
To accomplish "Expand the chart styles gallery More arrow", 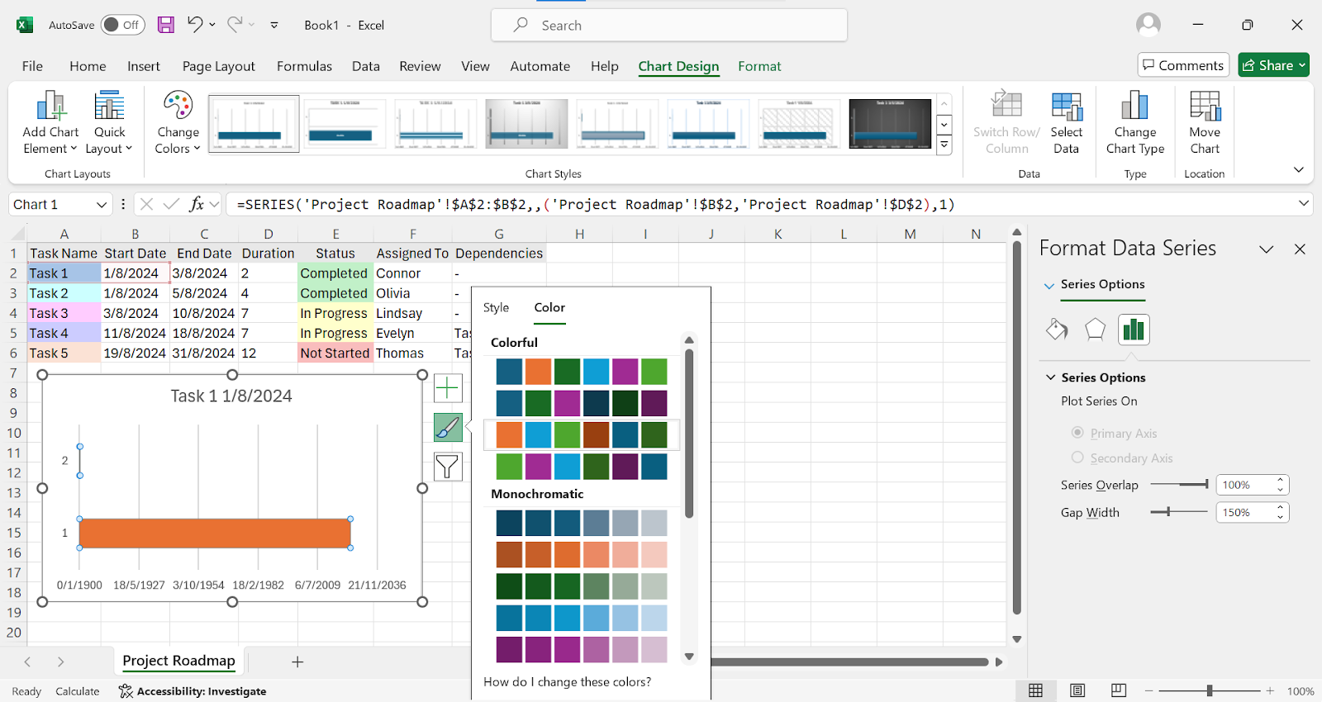I will point(944,145).
